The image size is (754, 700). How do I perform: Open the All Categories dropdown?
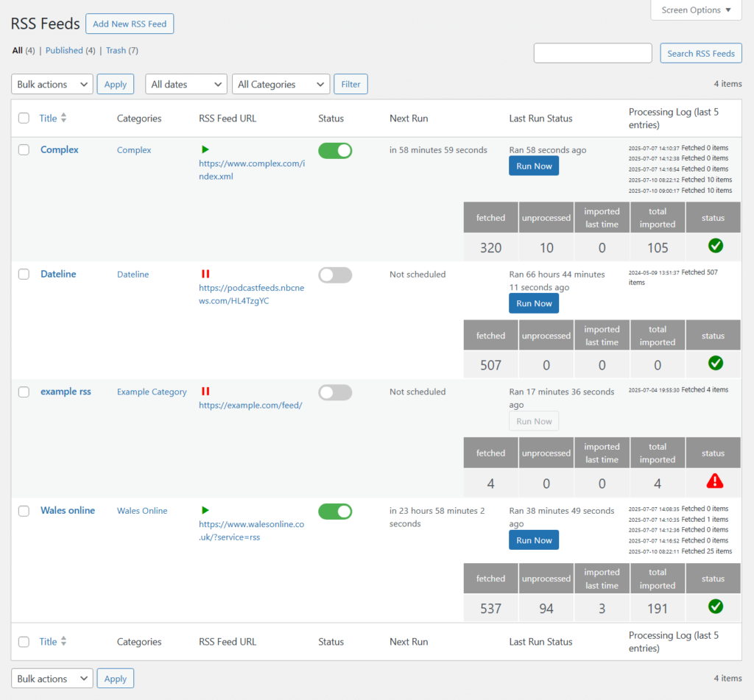(281, 85)
